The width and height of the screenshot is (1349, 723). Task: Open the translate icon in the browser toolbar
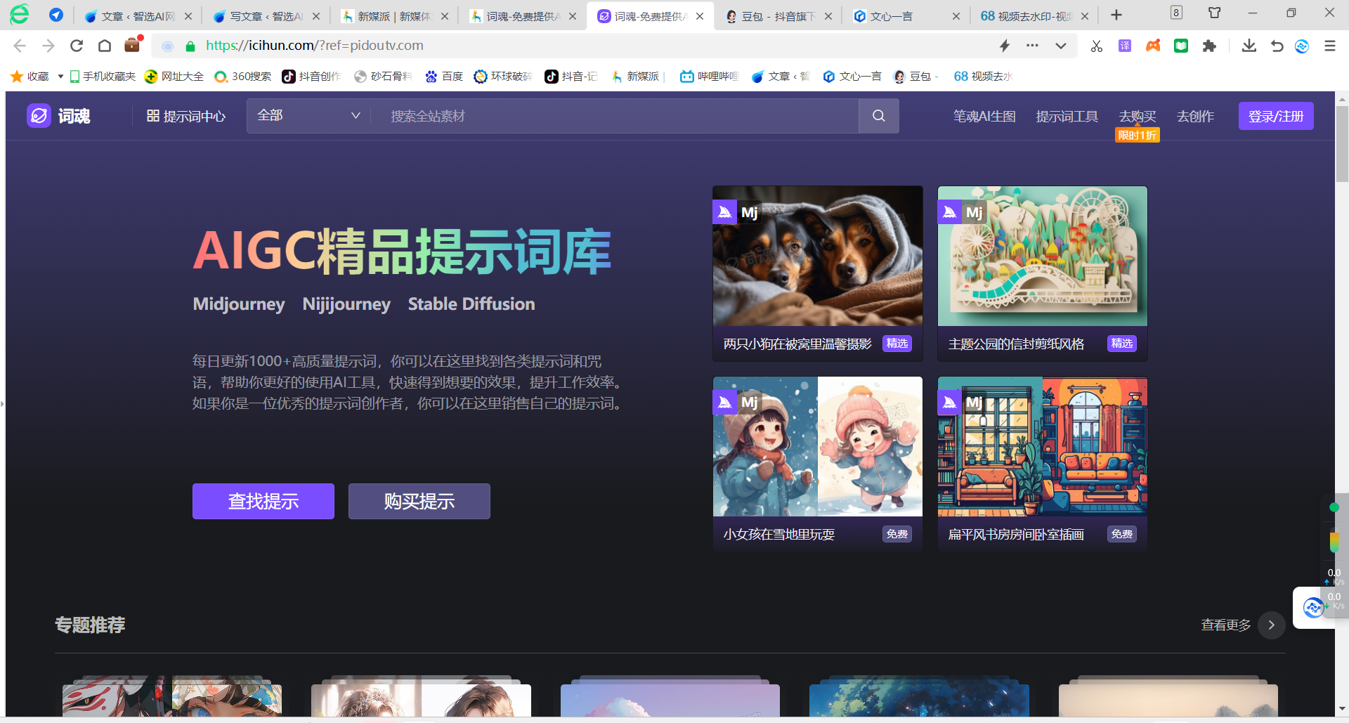(x=1125, y=45)
